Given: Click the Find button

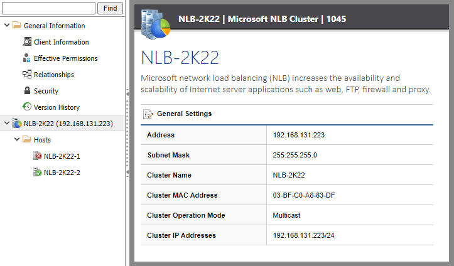Looking at the screenshot, I should point(110,8).
